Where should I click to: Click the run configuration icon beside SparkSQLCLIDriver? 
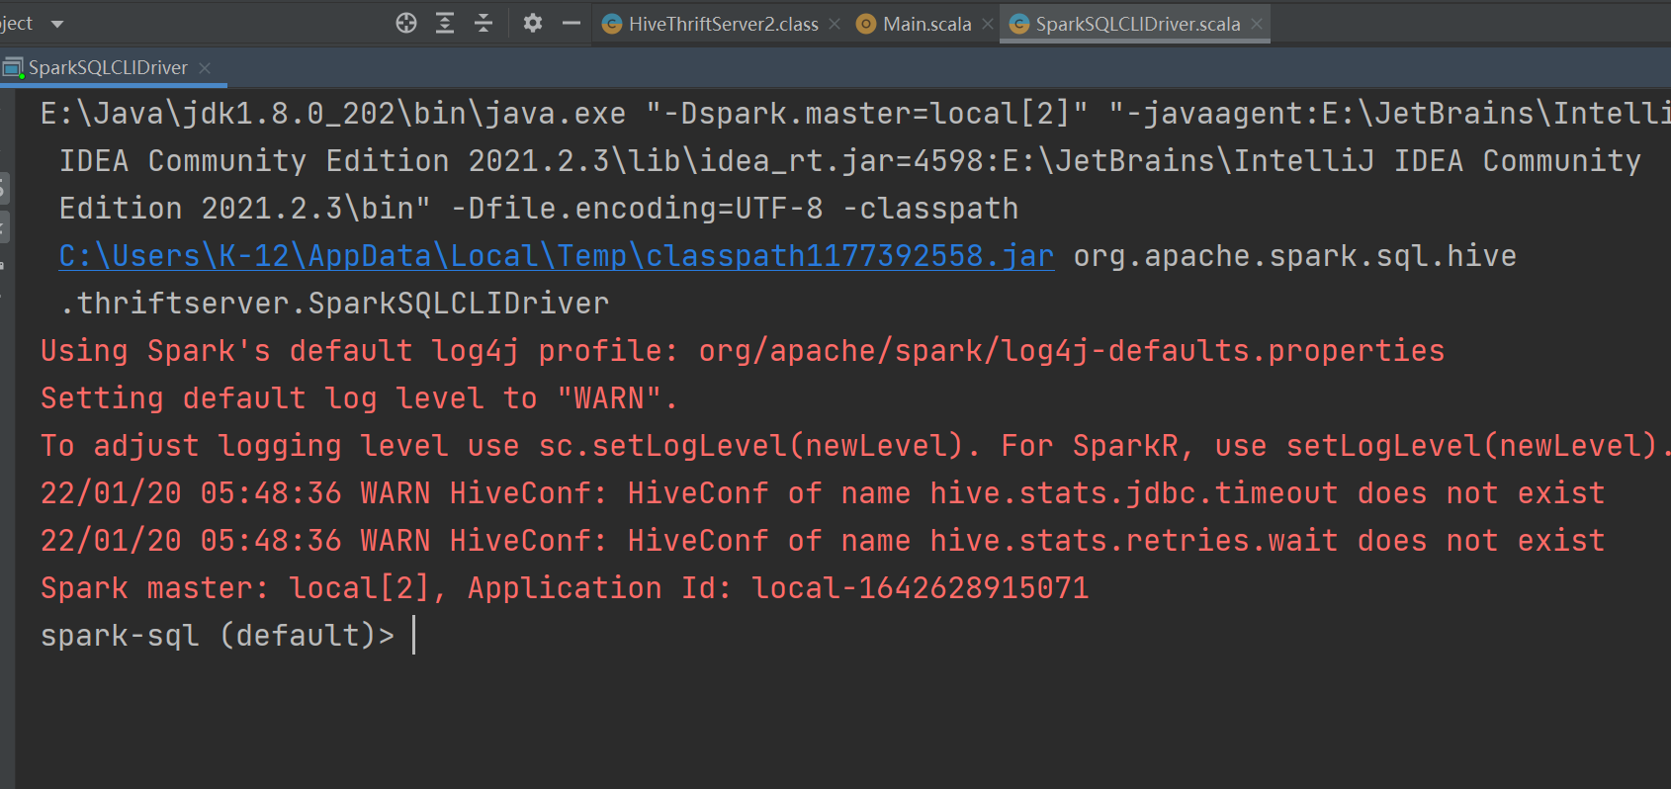[13, 67]
